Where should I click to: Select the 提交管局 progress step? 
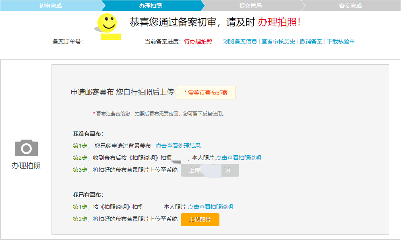[250, 6]
